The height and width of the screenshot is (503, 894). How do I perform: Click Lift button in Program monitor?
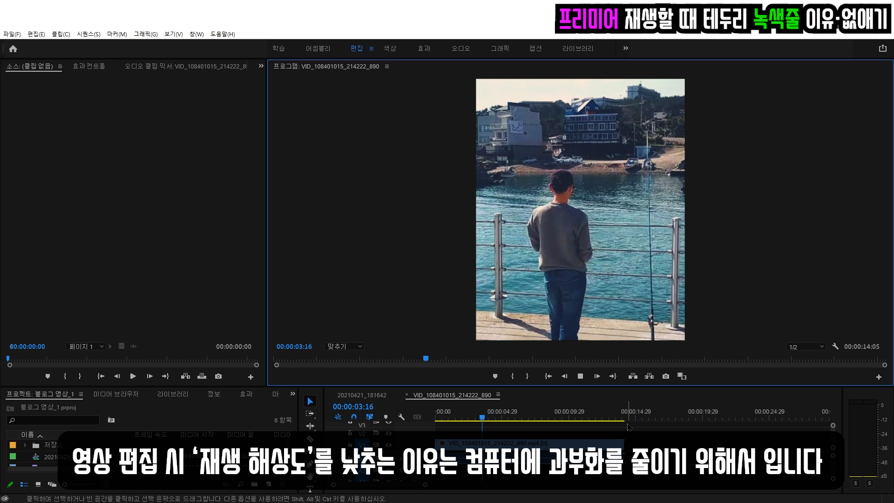point(633,376)
